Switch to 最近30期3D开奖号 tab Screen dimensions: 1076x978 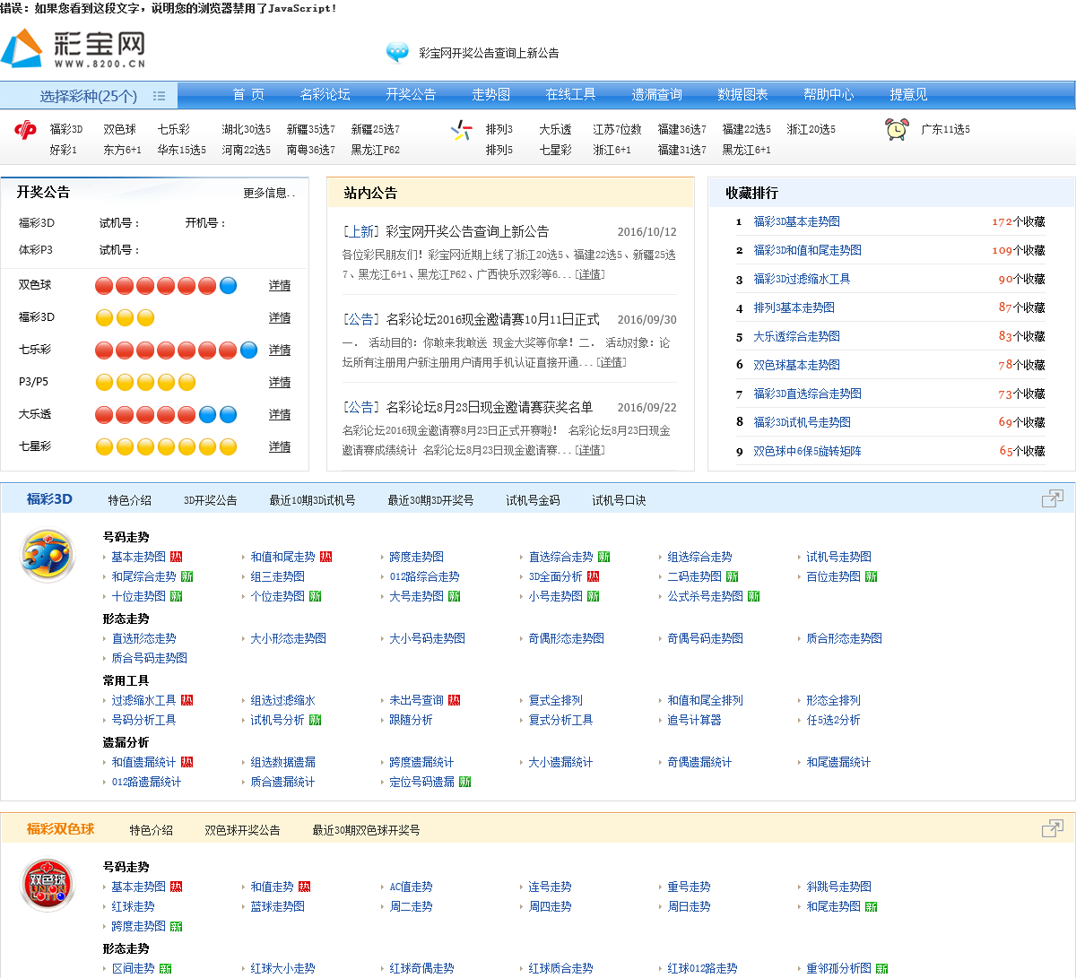(430, 500)
